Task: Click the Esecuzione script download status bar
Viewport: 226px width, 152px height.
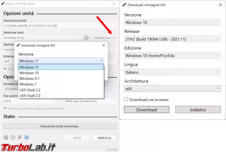Action: tap(60, 126)
